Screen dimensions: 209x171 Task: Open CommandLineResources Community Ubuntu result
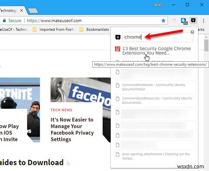157,101
